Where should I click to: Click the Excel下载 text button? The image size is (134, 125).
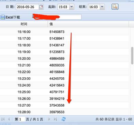(13, 17)
